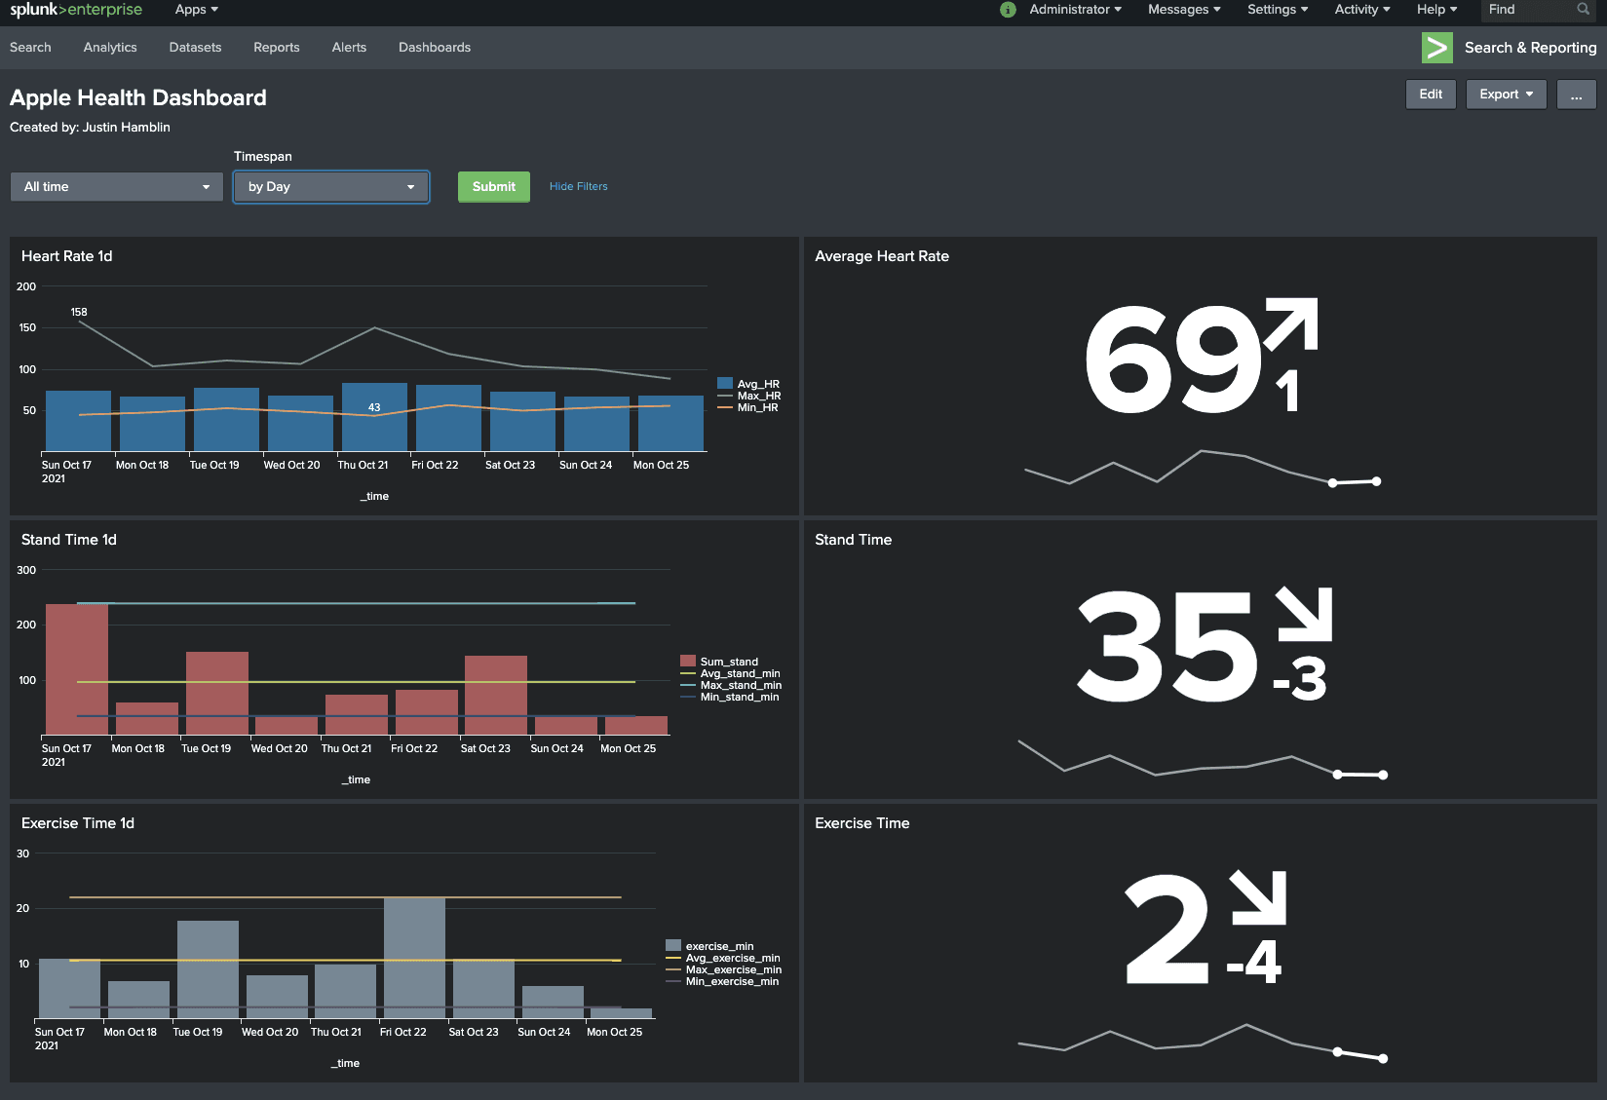Click the green health status info icon

pyautogui.click(x=1008, y=10)
